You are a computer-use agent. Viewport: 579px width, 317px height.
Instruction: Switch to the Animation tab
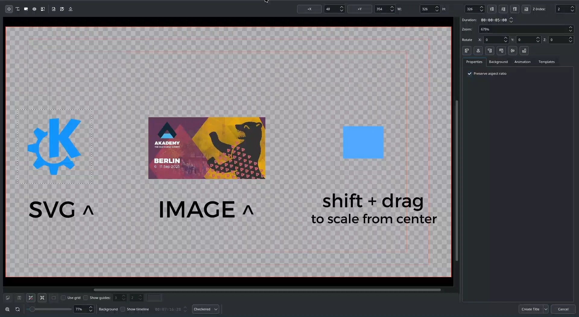coord(522,62)
